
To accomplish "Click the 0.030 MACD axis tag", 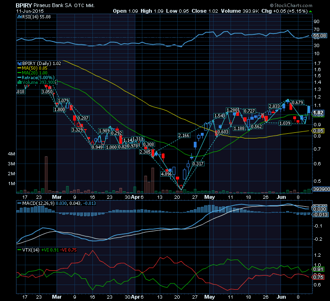I will coord(320,209).
